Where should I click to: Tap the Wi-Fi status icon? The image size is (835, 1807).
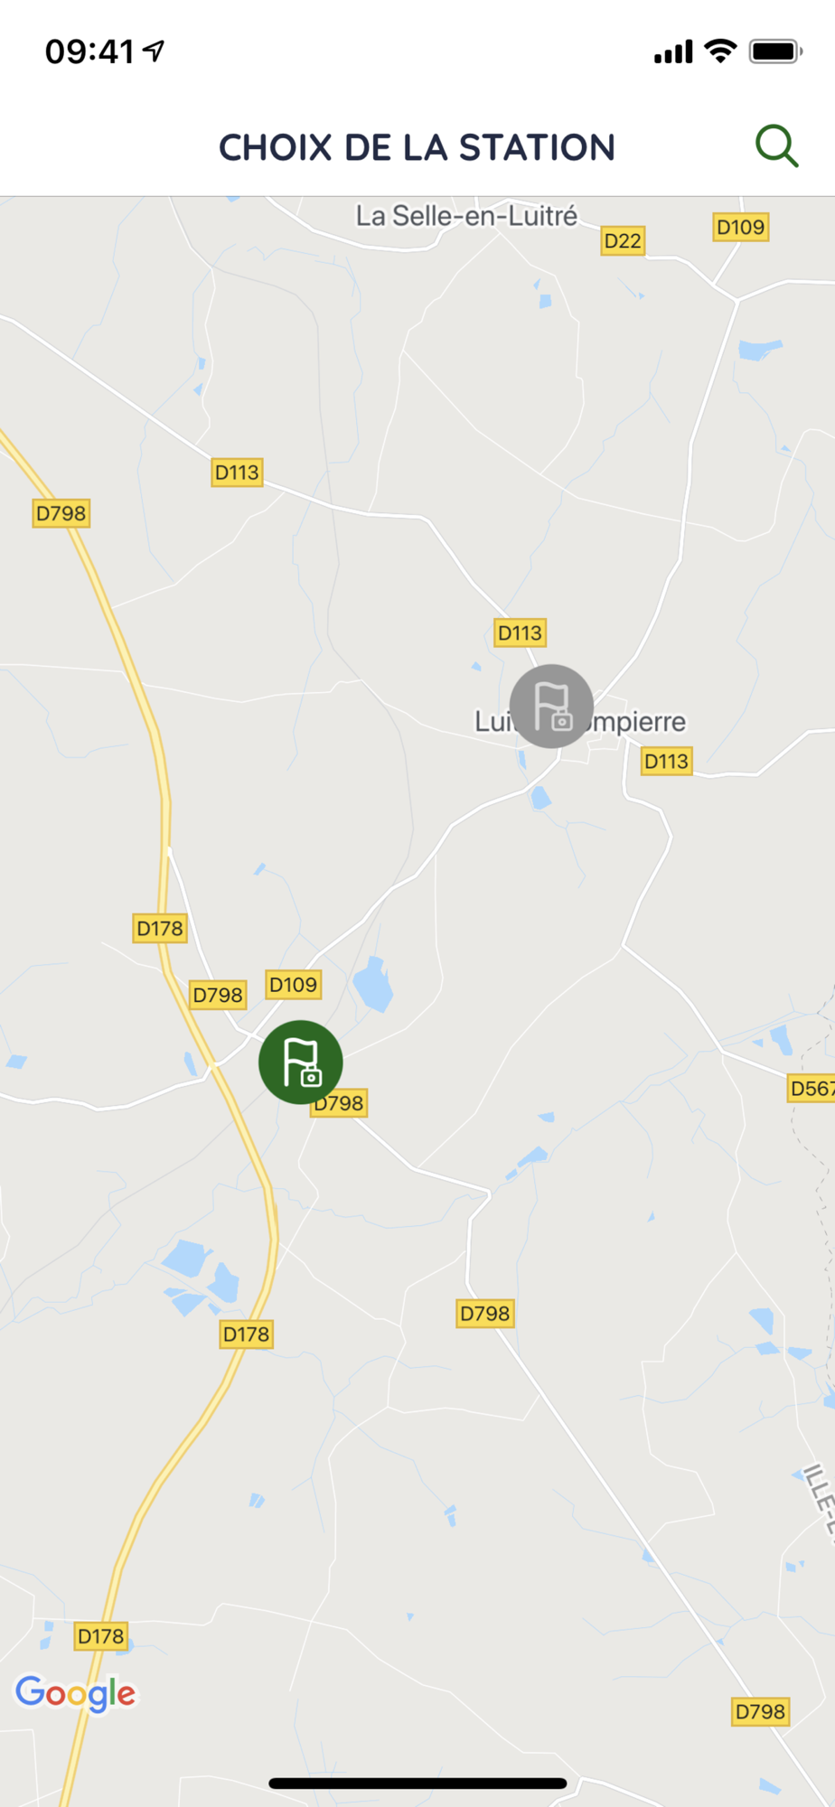click(x=720, y=51)
